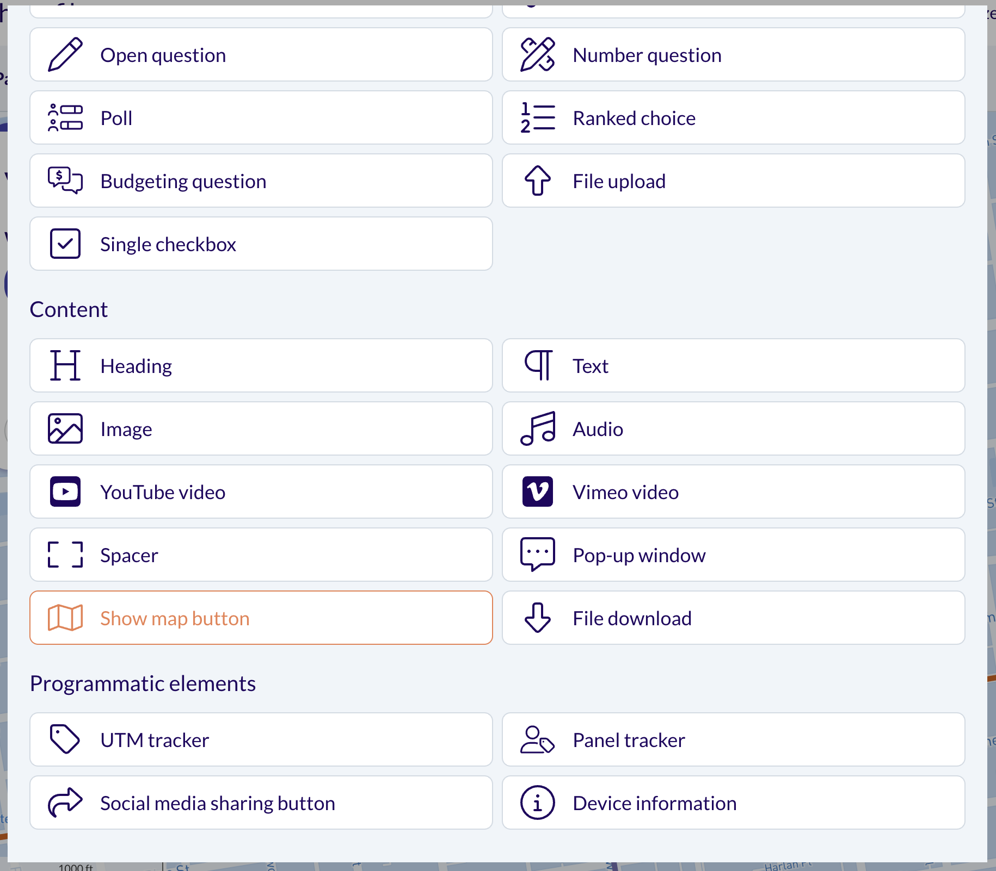
Task: Click the Budgeting question dollar chat icon
Action: [x=65, y=181]
